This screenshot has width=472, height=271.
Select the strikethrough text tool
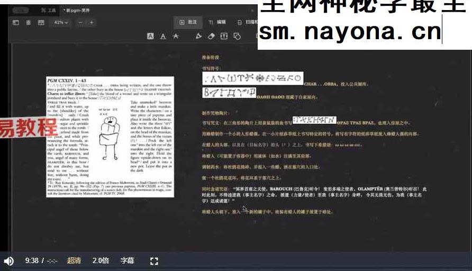[176, 37]
